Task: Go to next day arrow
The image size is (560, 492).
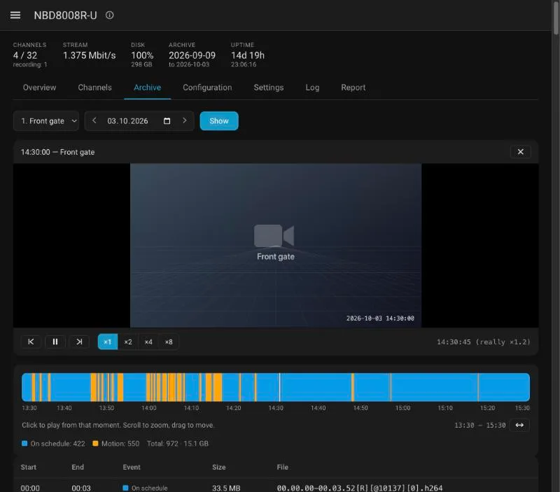Action: [x=184, y=120]
